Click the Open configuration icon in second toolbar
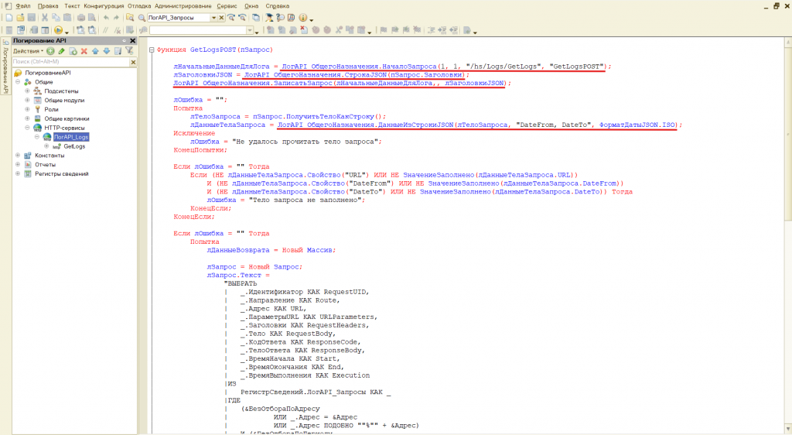 coord(9,30)
